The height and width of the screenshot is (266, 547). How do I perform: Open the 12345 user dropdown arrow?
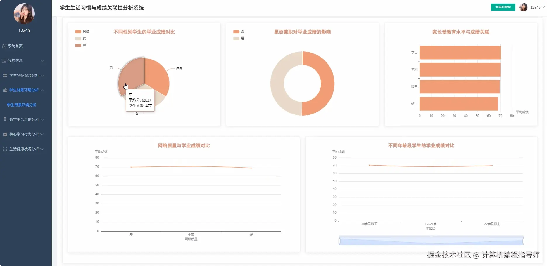[x=543, y=7]
